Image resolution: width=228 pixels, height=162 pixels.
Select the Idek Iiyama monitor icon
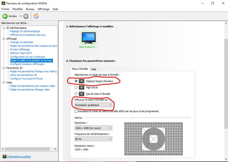tap(89, 38)
